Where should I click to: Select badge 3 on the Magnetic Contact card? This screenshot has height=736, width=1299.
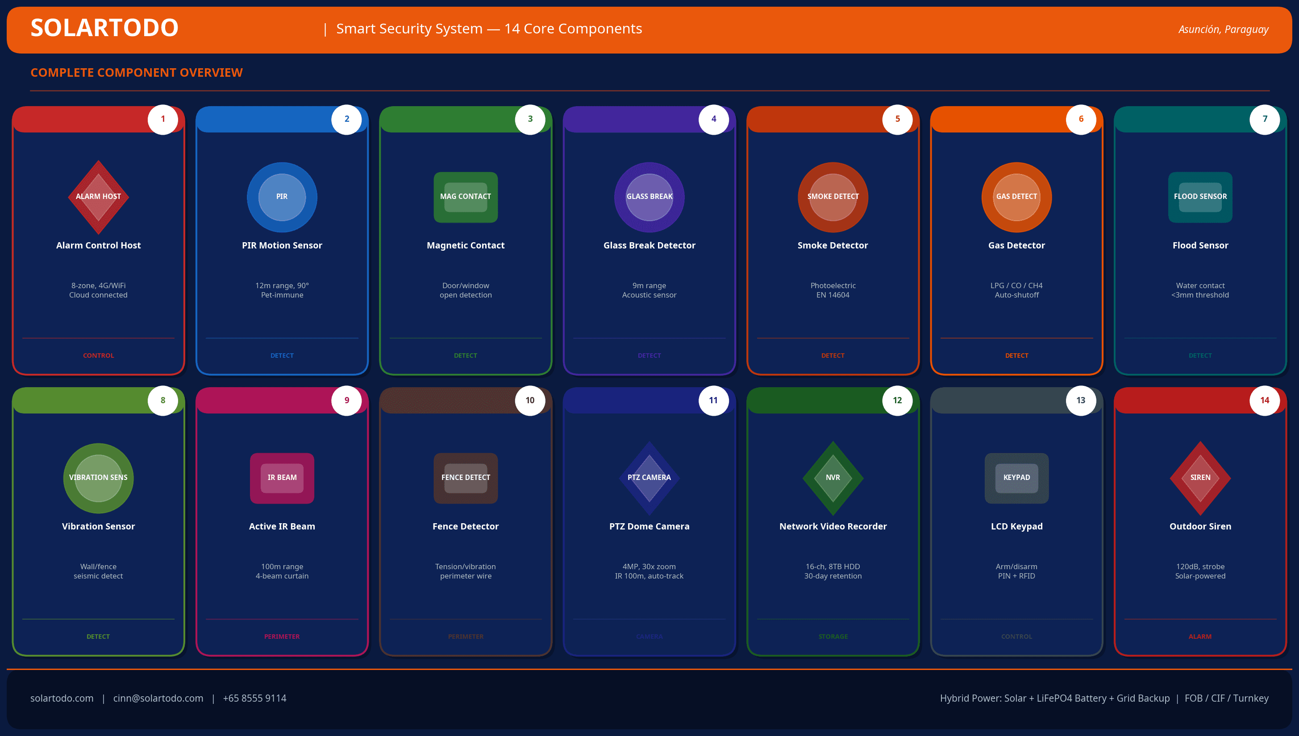[x=530, y=119]
